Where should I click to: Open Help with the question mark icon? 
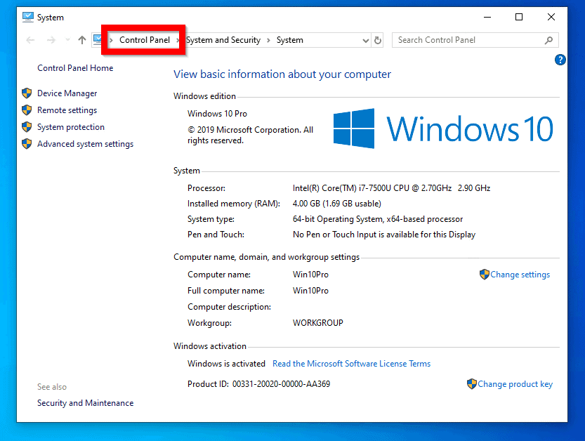click(560, 60)
